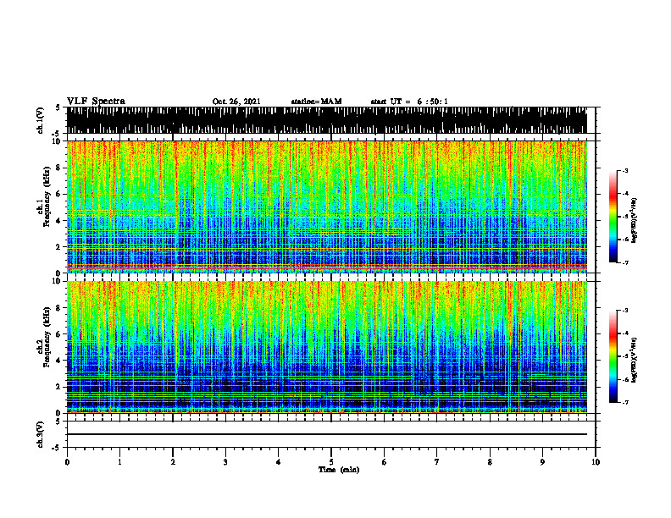
Task: Click the "VLF Spectra" plot title
Action: [x=96, y=102]
